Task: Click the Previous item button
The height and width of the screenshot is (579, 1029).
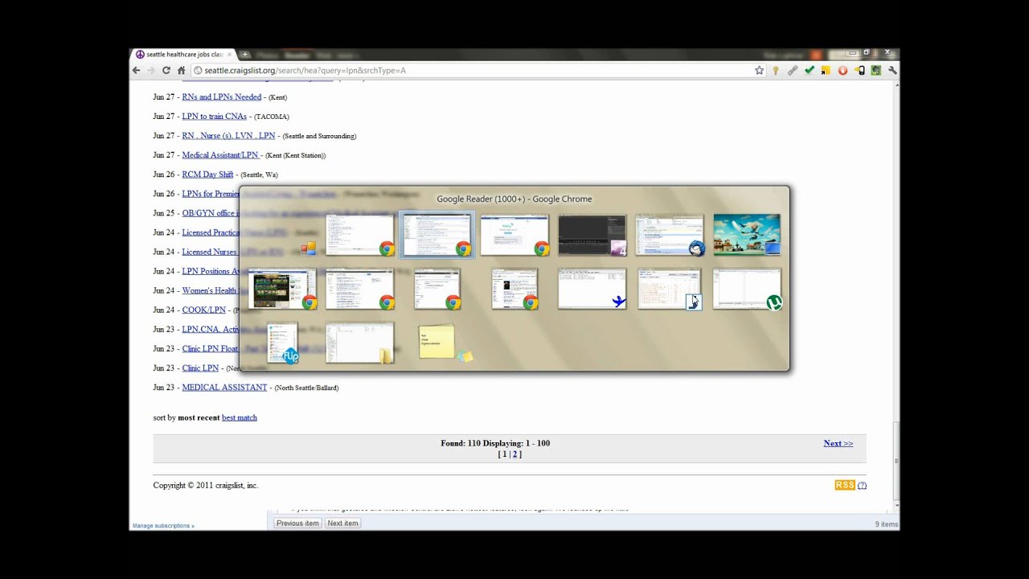Action: [x=297, y=524]
